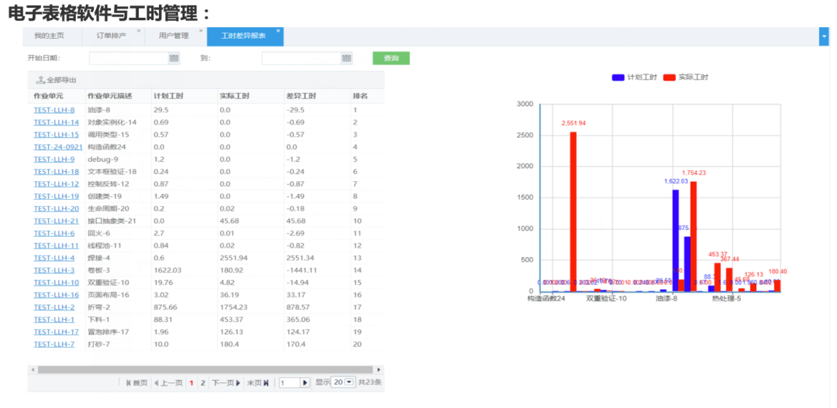The height and width of the screenshot is (408, 837).
Task: Toggle 实际工时 legend series
Action: click(x=686, y=77)
